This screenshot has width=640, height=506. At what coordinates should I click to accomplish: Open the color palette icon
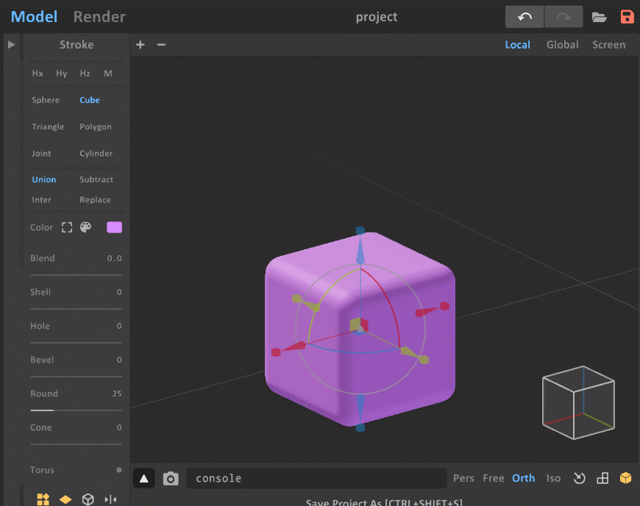point(85,227)
